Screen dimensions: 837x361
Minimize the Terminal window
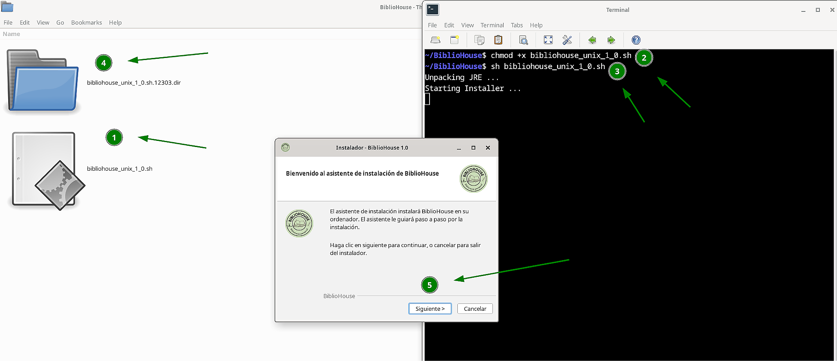point(803,10)
